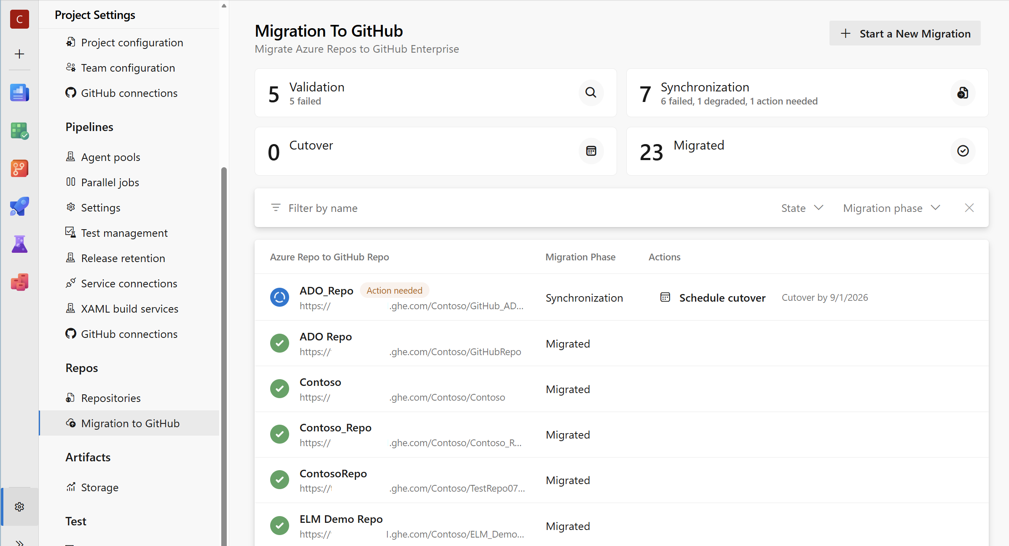Open Pipelines Settings item
The width and height of the screenshot is (1009, 546).
(129, 208)
